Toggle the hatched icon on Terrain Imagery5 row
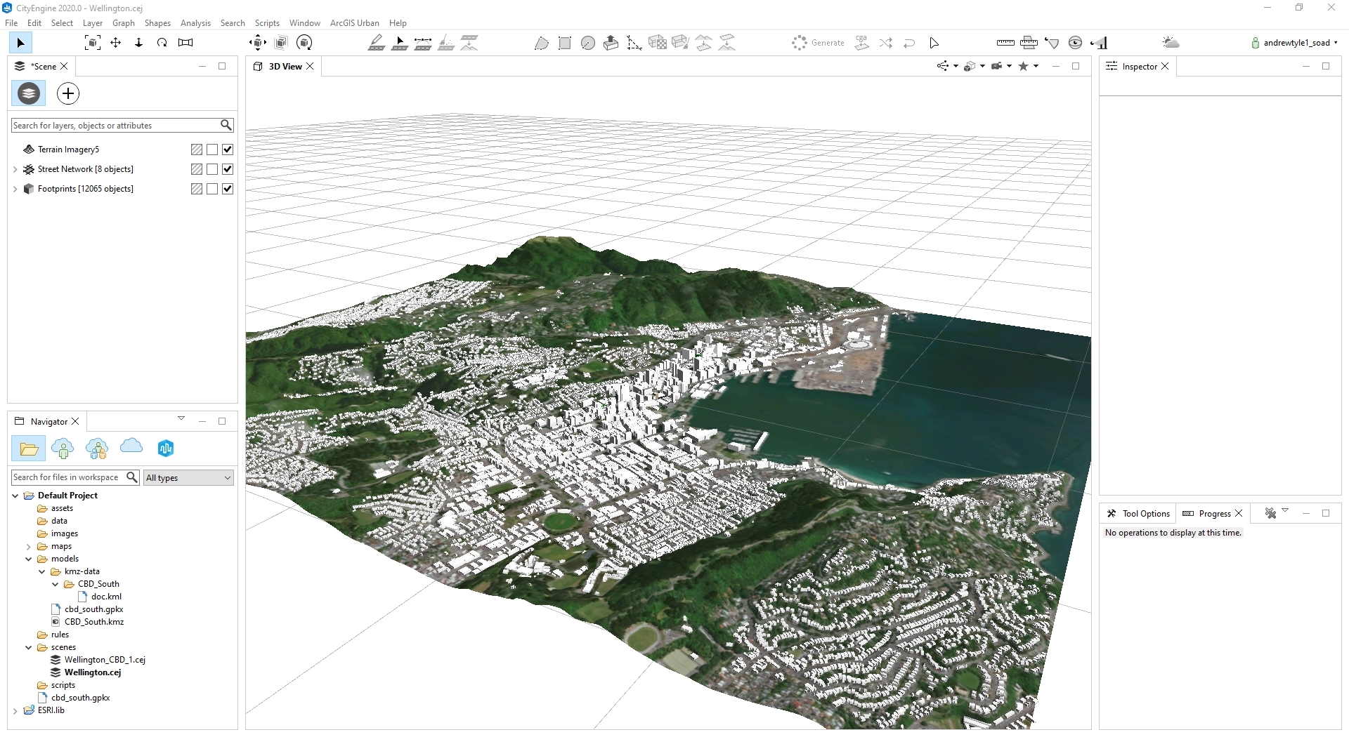Image resolution: width=1349 pixels, height=737 pixels. 197,150
